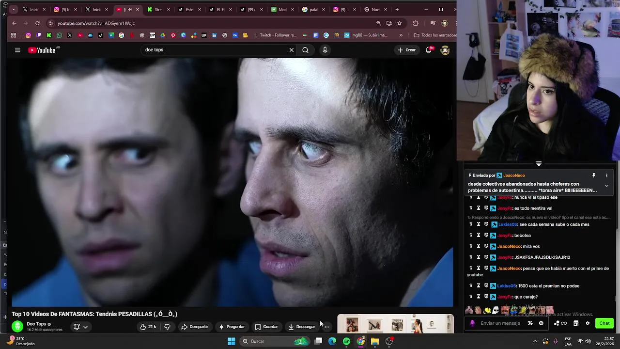Open the Crear upload menu
Screen dimensions: 620x349
point(406,50)
